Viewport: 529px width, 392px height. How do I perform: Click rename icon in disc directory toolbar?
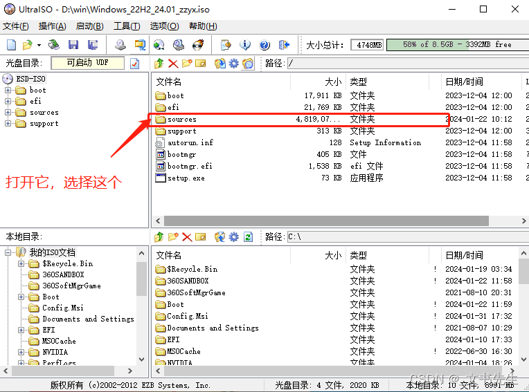[x=200, y=64]
